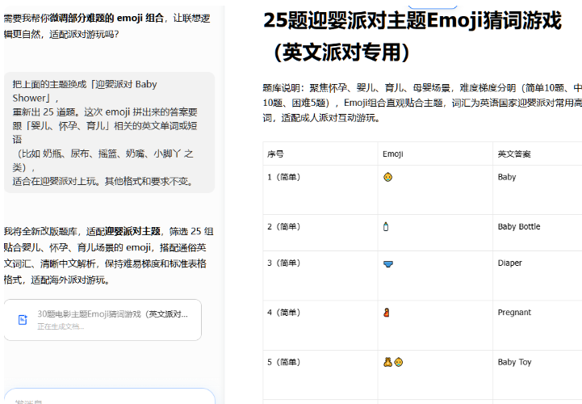Click the message input field
The width and height of the screenshot is (582, 404).
pos(110,397)
